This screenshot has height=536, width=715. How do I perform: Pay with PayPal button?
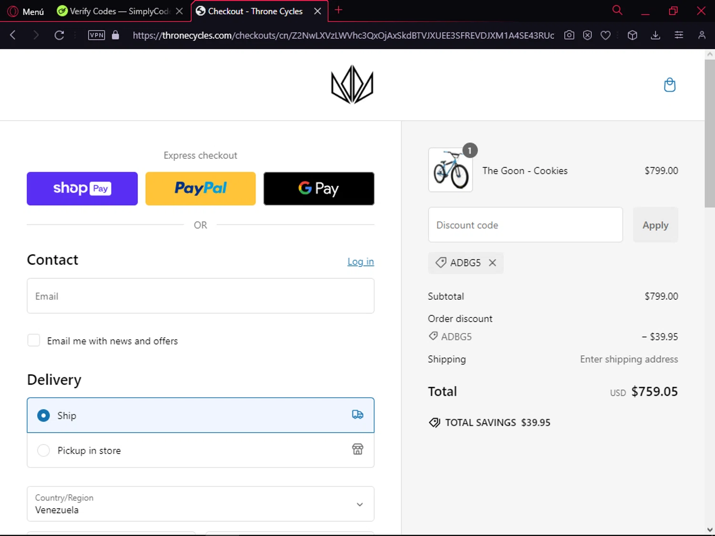201,189
